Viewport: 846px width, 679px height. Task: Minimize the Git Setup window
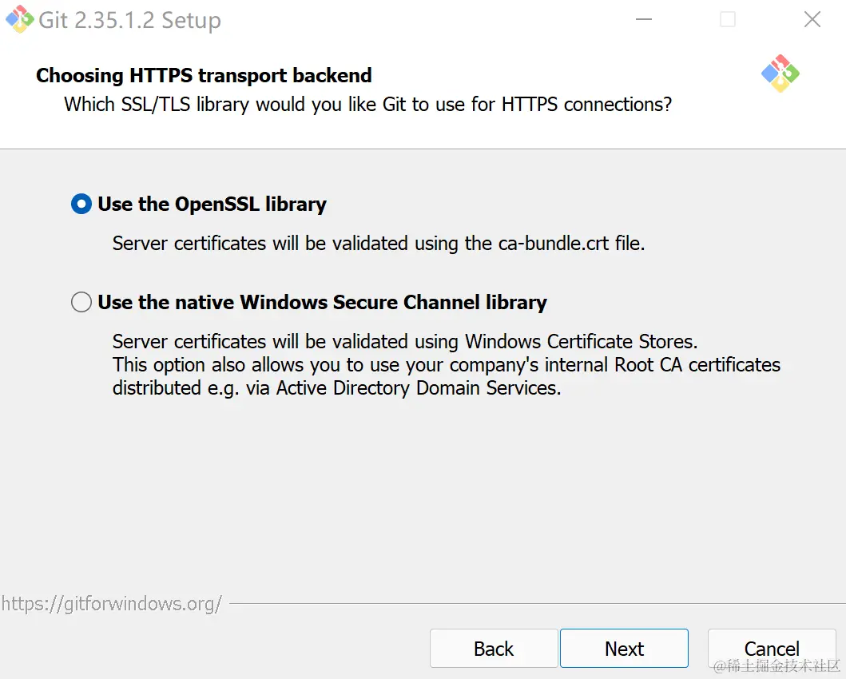[643, 19]
